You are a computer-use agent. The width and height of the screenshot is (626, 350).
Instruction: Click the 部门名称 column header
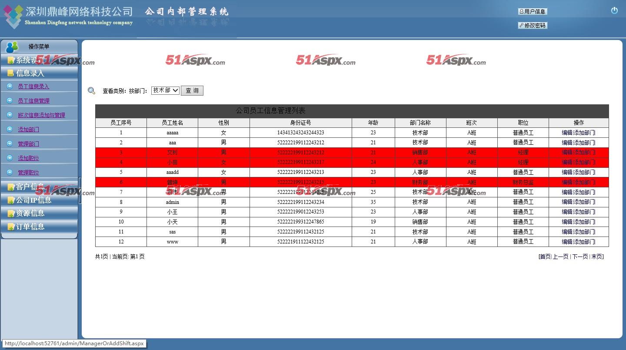pos(420,123)
